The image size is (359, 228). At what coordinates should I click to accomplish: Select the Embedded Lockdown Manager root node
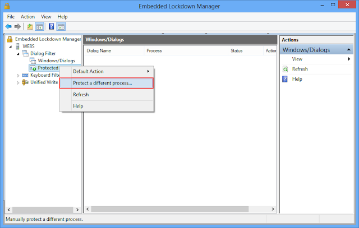[48, 39]
